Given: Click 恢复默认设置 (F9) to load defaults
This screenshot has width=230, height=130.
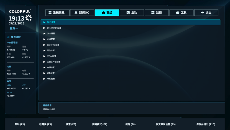Looking at the screenshot, I should click(165, 124).
